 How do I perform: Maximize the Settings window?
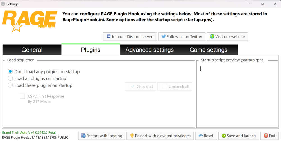coord(262,4)
